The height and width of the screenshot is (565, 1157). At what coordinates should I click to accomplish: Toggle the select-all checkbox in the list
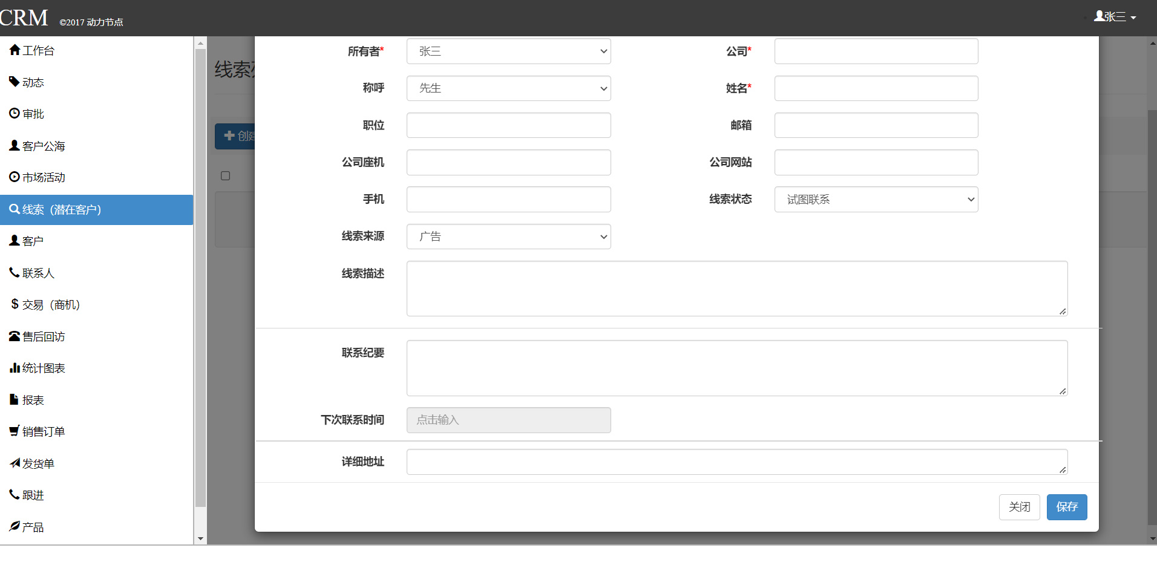pyautogui.click(x=226, y=176)
